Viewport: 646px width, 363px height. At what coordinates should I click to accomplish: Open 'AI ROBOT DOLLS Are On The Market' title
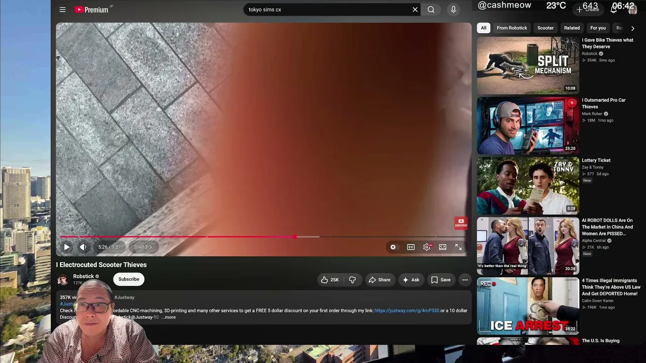(x=607, y=227)
